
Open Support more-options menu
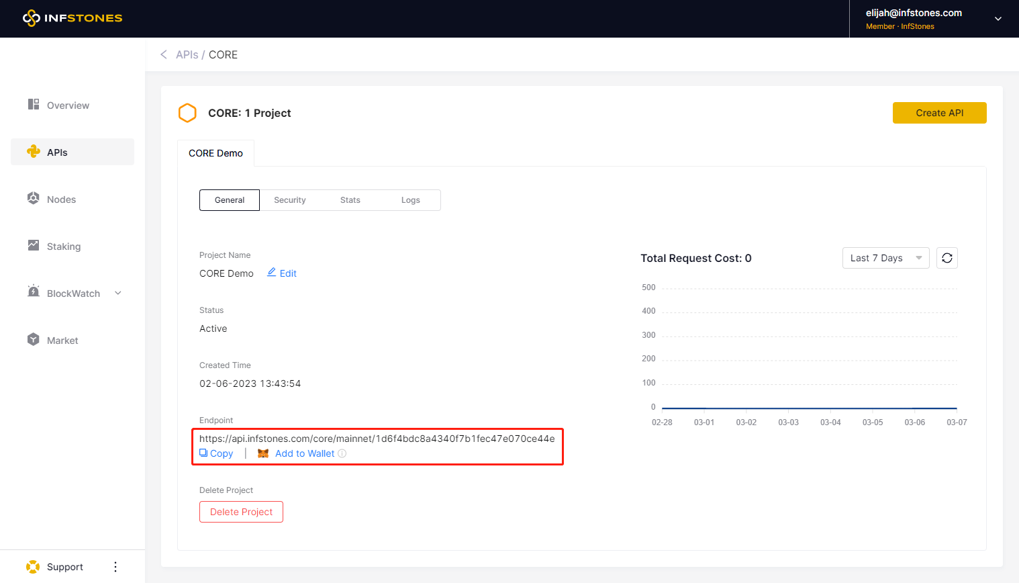[115, 567]
